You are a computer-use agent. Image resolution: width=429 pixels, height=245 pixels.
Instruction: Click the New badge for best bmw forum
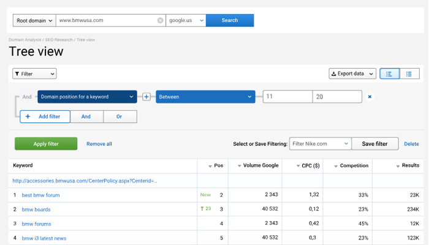tap(205, 195)
